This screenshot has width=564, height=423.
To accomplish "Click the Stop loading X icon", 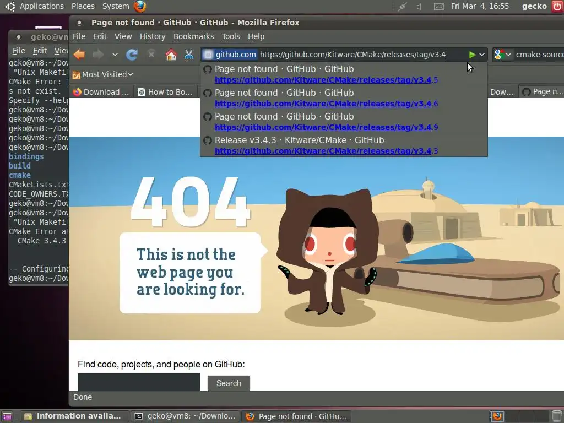I will pyautogui.click(x=151, y=55).
